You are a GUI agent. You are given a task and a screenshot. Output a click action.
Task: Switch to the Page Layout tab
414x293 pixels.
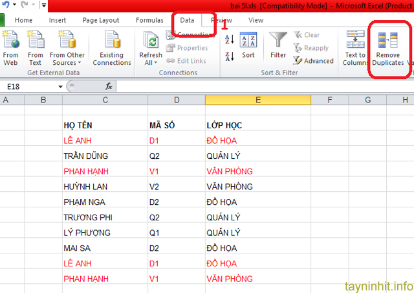tap(100, 20)
